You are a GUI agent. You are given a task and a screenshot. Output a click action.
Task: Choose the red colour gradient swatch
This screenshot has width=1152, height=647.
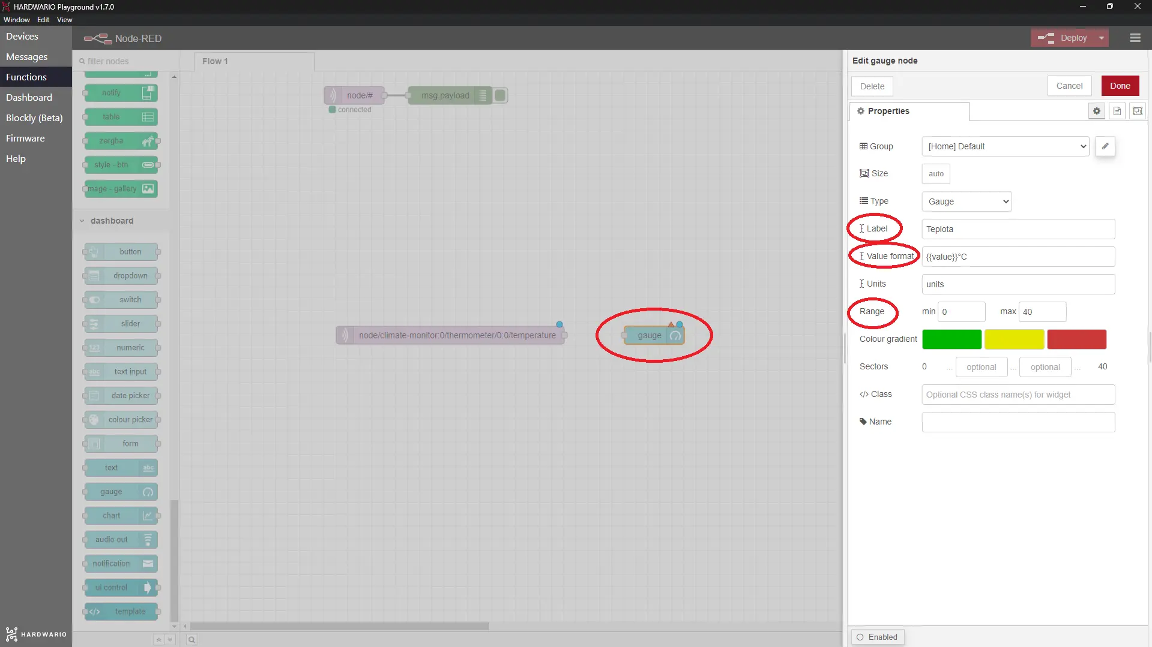click(x=1076, y=339)
